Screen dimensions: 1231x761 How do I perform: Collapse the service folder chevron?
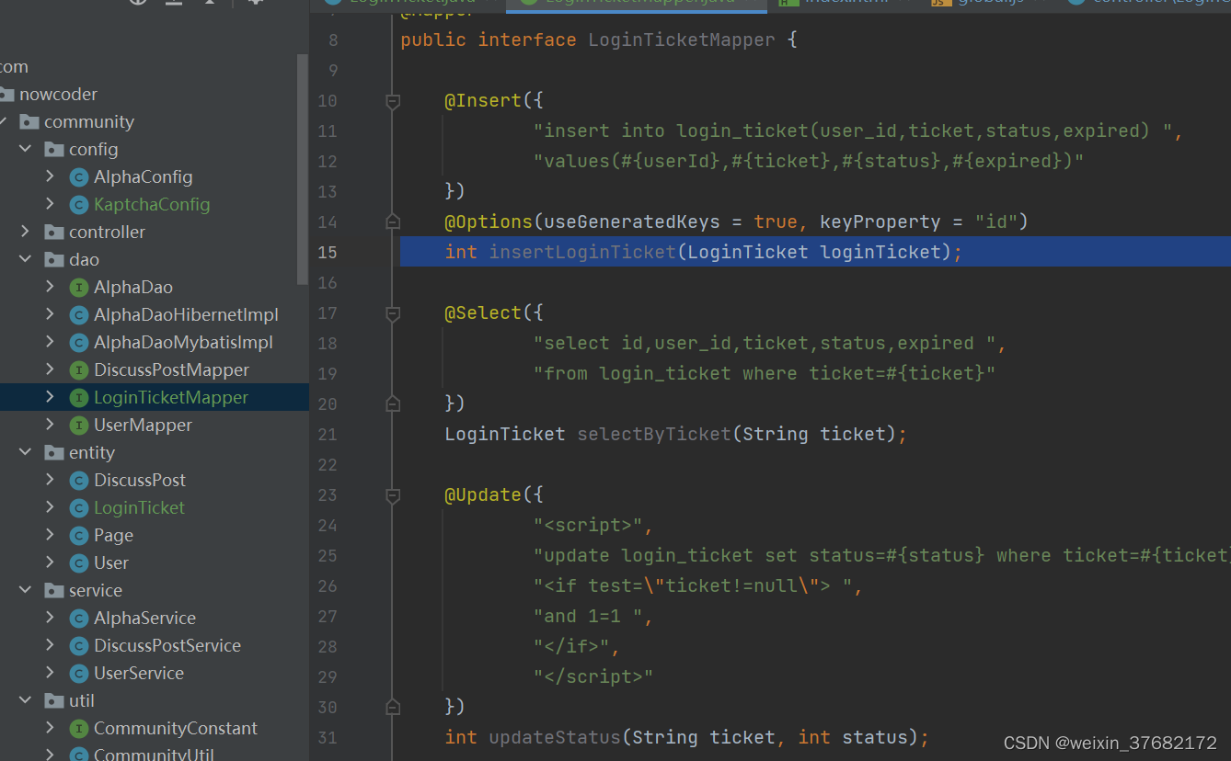(25, 590)
